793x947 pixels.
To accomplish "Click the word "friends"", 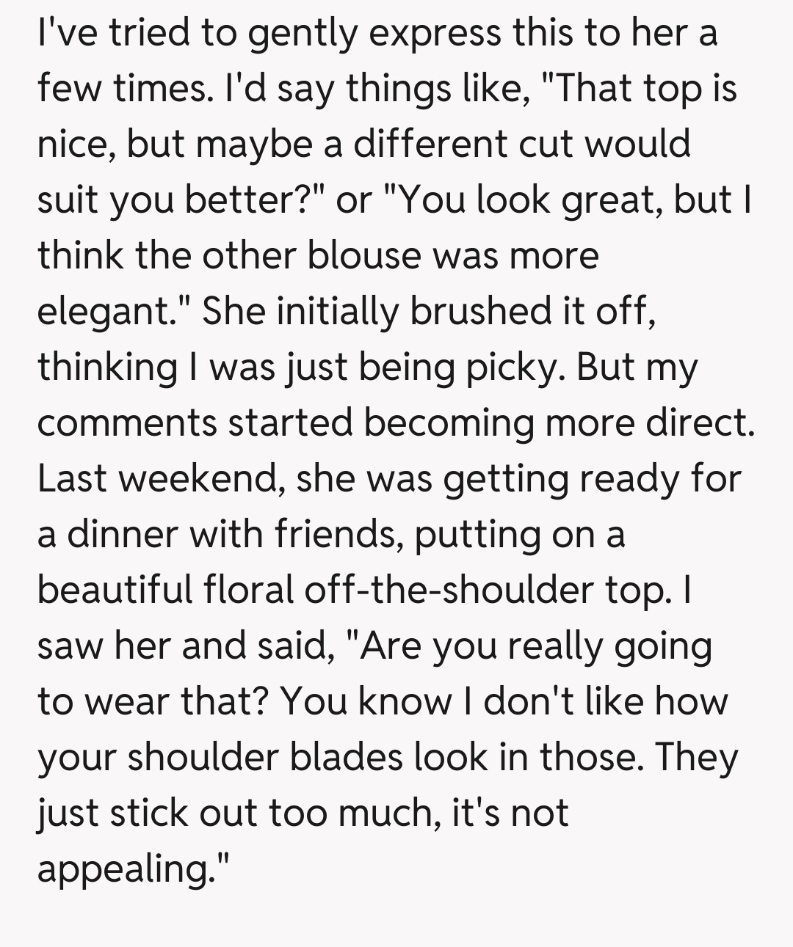I will 338,534.
